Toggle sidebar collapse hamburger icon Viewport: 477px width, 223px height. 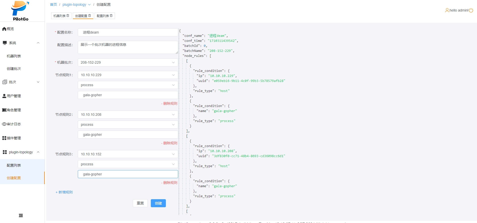(x=21, y=215)
